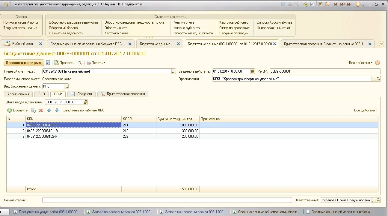Move row down with blue arrow

pyautogui.click(x=57, y=111)
